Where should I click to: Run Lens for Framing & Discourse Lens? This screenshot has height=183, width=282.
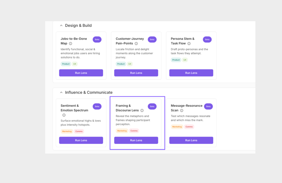[x=136, y=140]
